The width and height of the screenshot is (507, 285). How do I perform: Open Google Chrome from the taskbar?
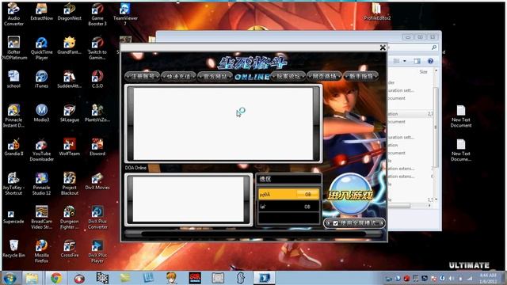tap(56, 278)
